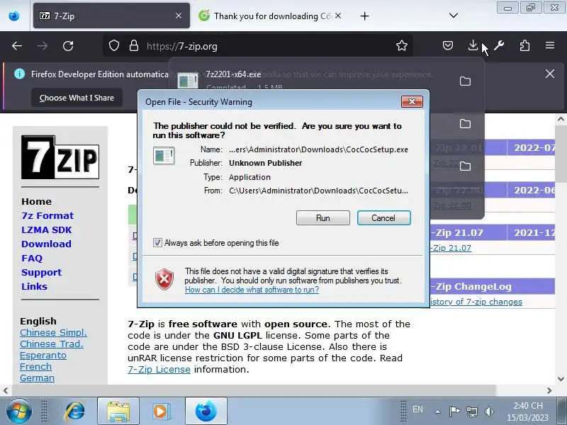Screen dimensions: 567x425
Task: Select Chinese Simpl. language
Action: (x=54, y=332)
